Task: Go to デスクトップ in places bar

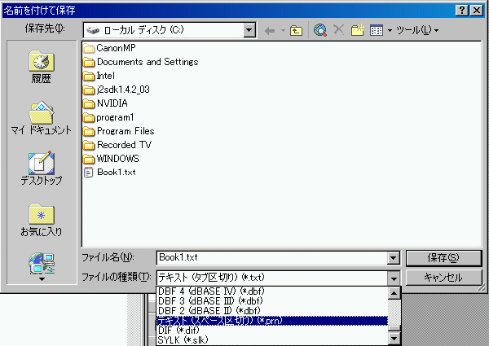Action: tap(41, 169)
